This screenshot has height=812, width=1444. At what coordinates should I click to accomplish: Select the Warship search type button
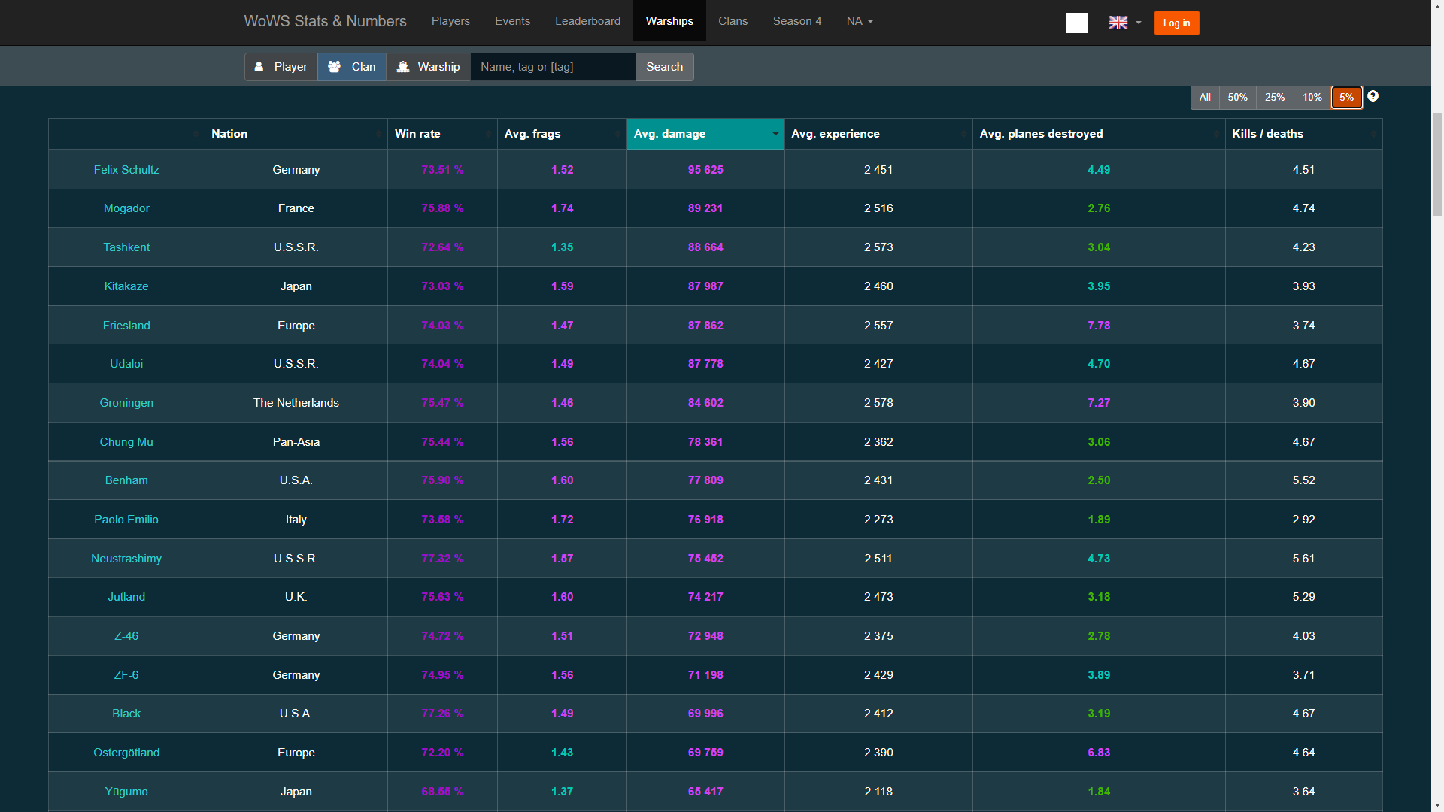(x=429, y=67)
